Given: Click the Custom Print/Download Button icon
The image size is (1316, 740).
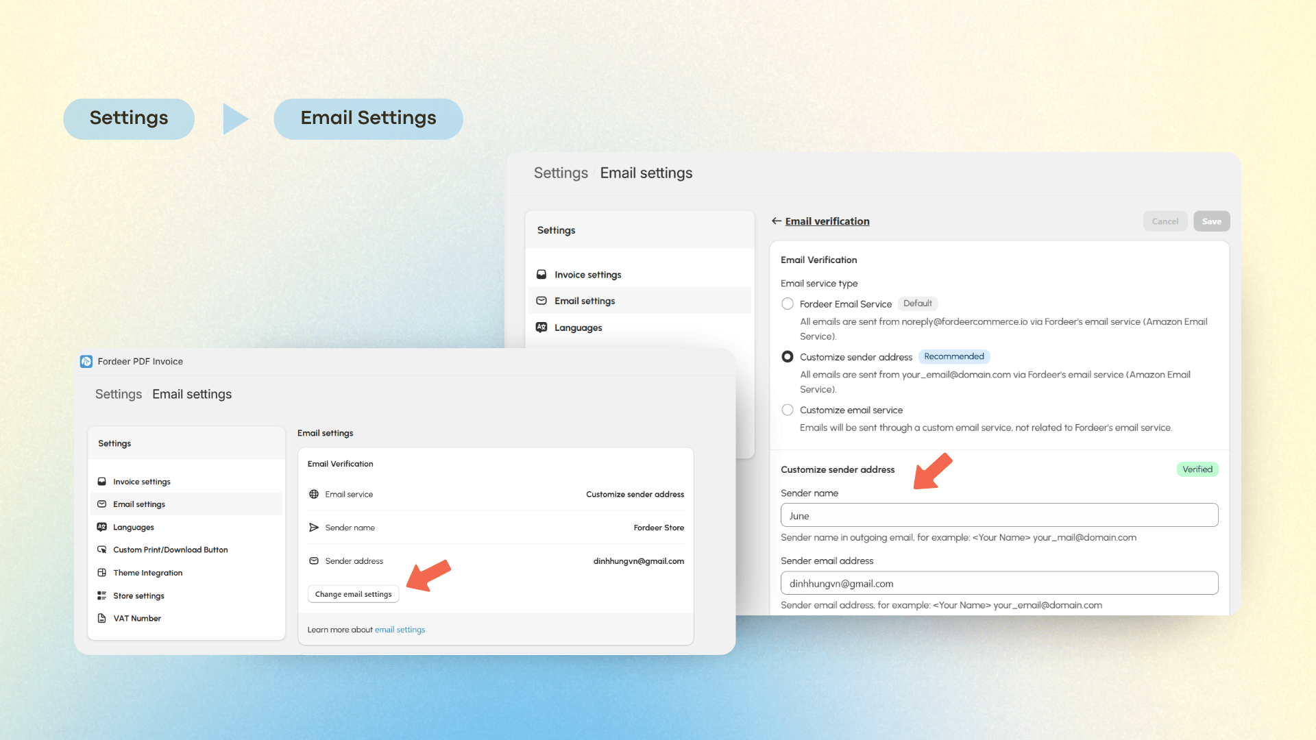Looking at the screenshot, I should 102,550.
